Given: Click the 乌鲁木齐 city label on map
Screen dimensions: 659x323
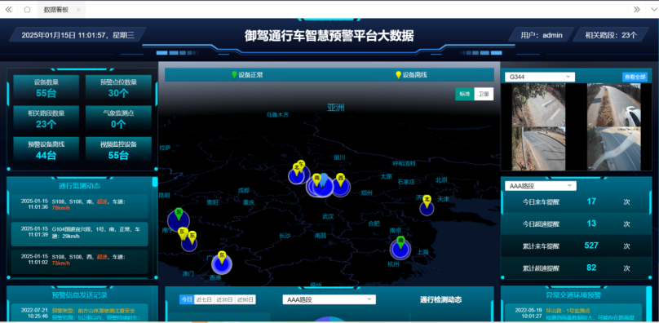Looking at the screenshot, I should coord(278,114).
